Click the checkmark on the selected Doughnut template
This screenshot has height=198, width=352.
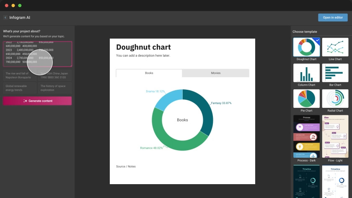click(x=318, y=40)
